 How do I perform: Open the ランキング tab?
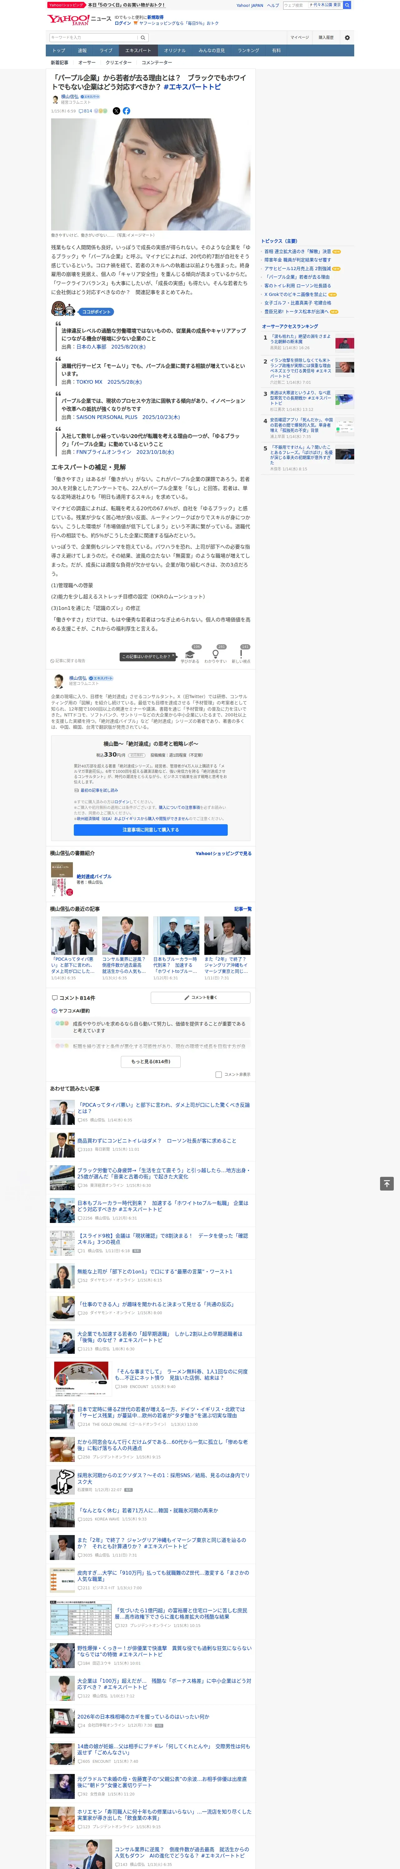248,51
